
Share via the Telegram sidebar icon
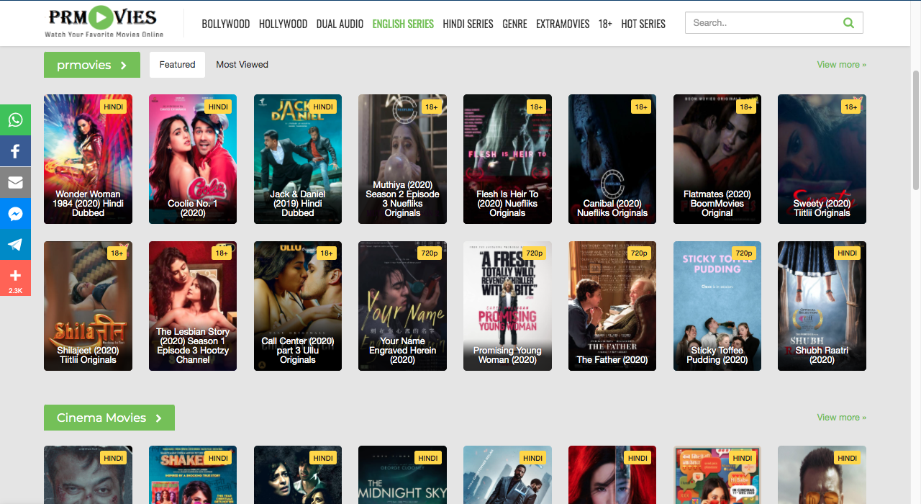tap(15, 245)
